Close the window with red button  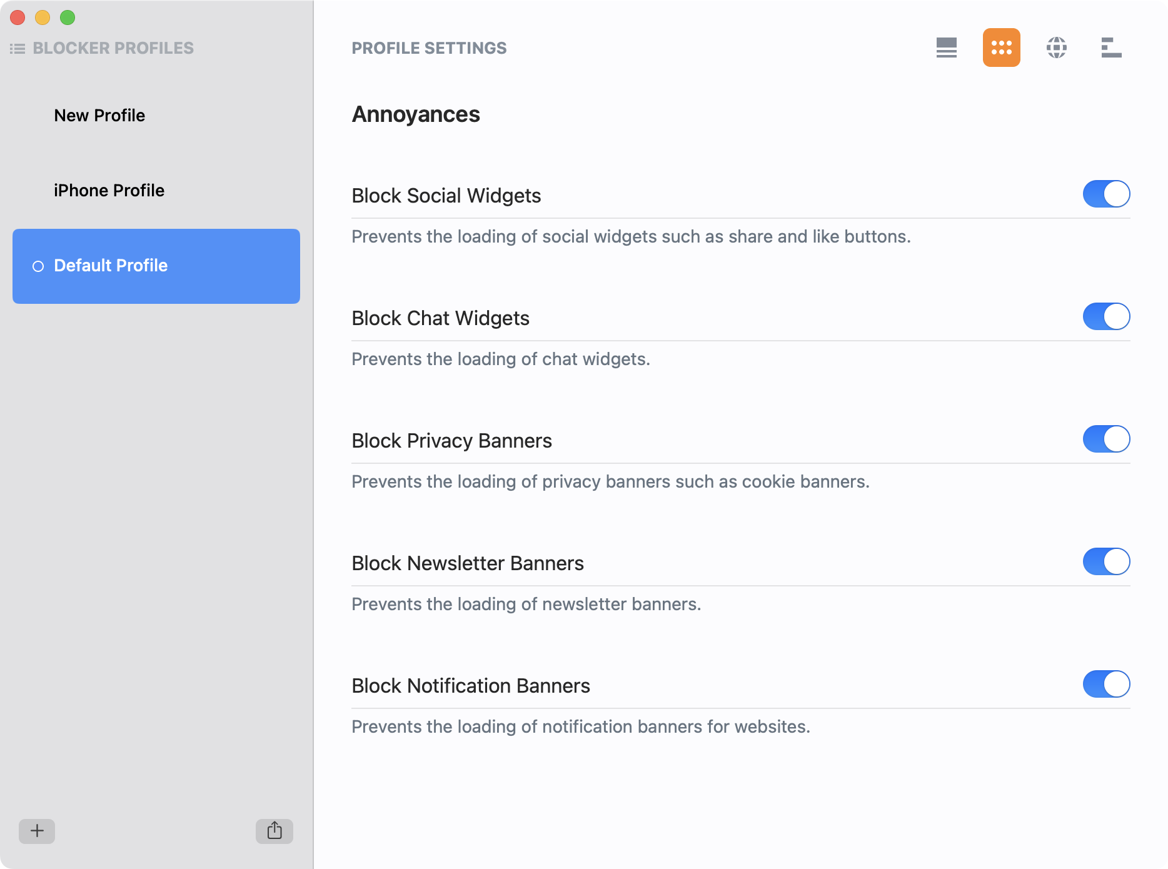pyautogui.click(x=18, y=18)
